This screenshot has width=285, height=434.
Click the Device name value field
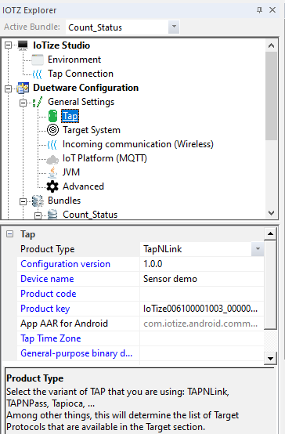click(x=202, y=279)
